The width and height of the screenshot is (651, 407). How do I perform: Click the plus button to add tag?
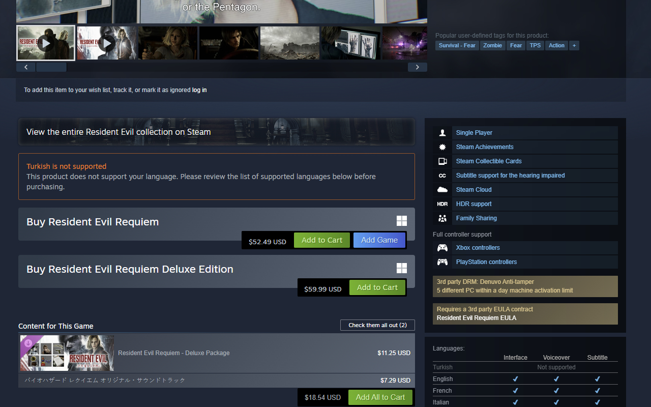tap(574, 45)
